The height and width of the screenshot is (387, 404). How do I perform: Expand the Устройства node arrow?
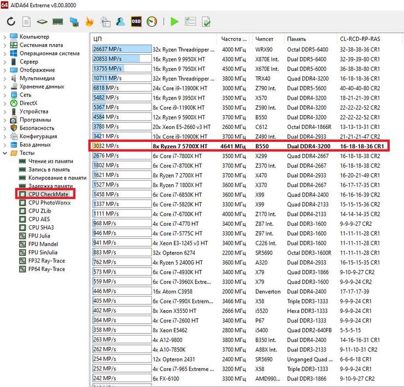coord(4,111)
